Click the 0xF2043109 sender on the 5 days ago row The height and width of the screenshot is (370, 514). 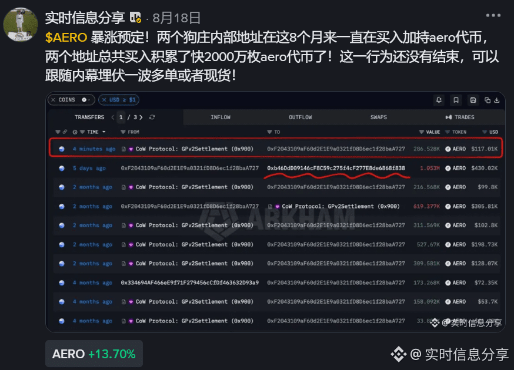190,169
